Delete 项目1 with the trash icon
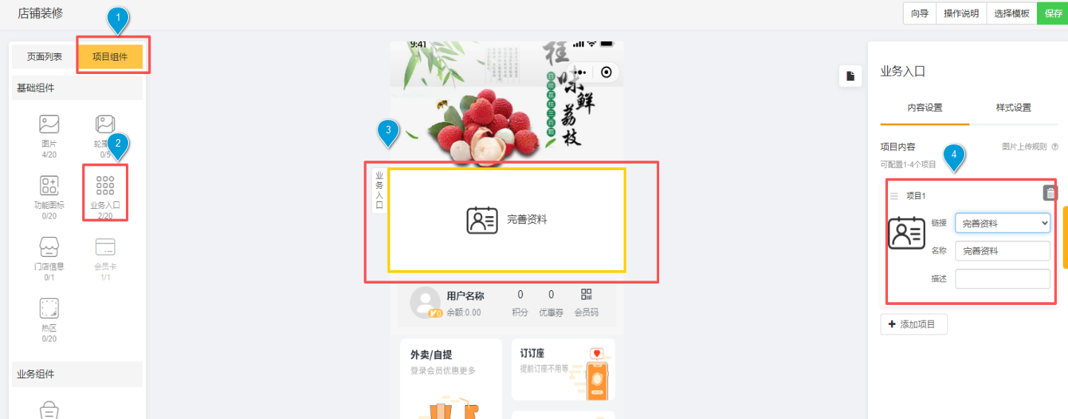 tap(1050, 193)
